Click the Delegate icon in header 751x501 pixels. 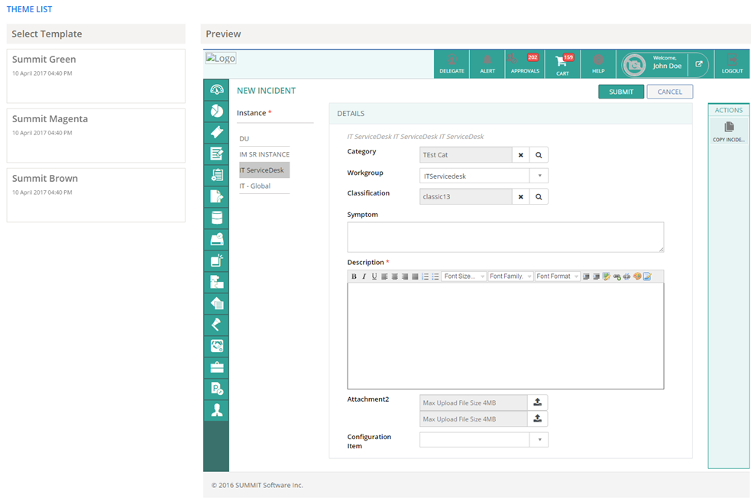(x=452, y=63)
